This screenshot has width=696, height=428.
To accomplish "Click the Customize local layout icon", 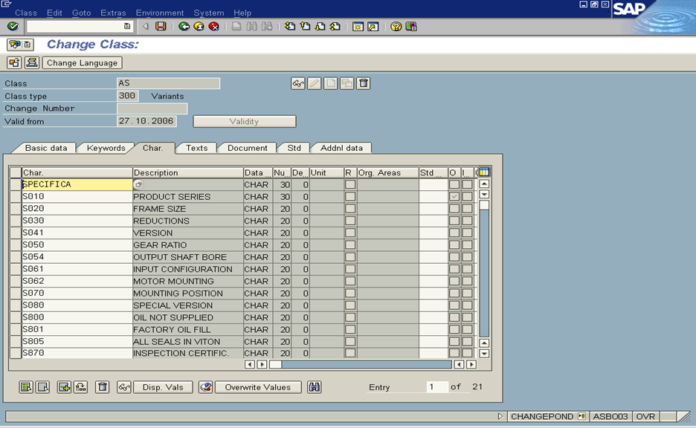I will [x=411, y=27].
